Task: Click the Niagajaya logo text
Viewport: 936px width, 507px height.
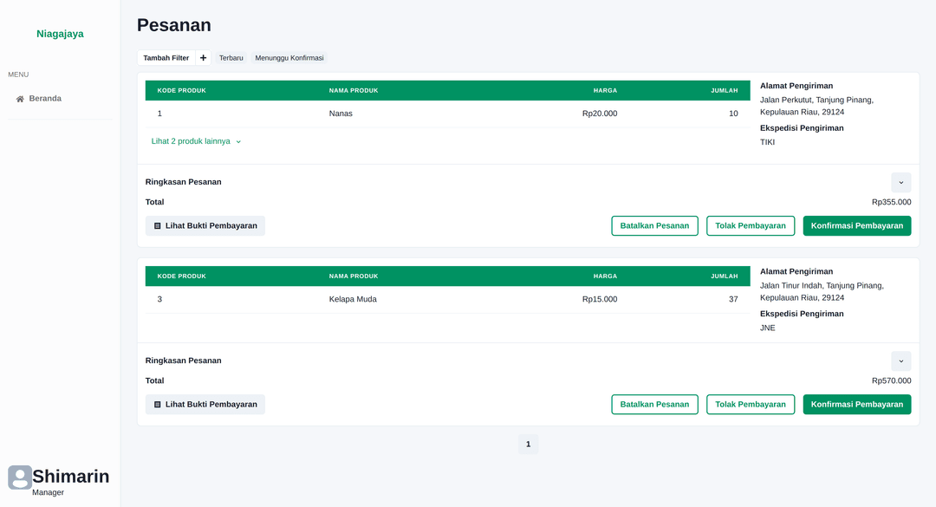Action: [x=60, y=34]
